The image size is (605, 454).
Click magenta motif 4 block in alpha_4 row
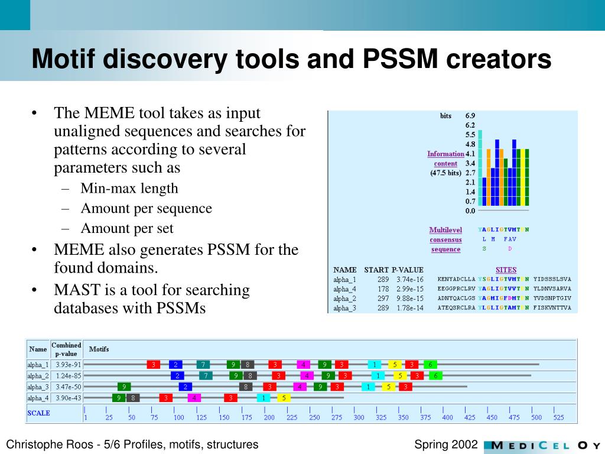(x=194, y=398)
